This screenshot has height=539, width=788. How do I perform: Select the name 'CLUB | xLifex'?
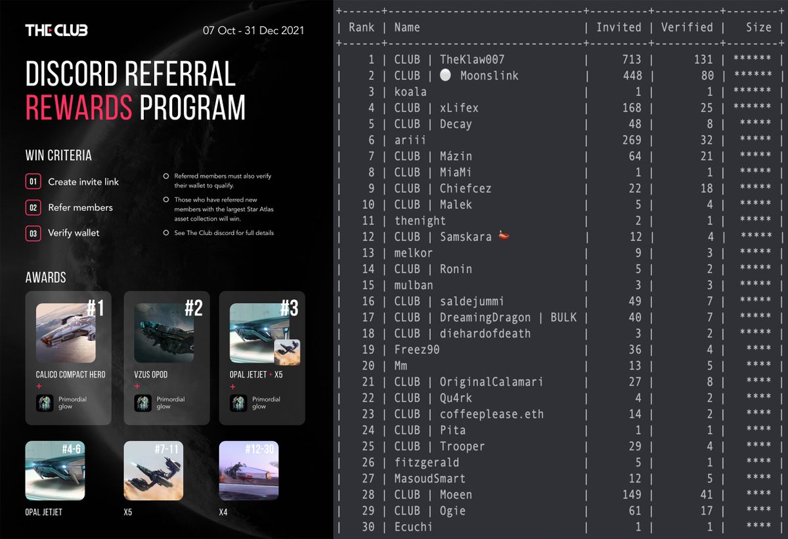coord(436,108)
